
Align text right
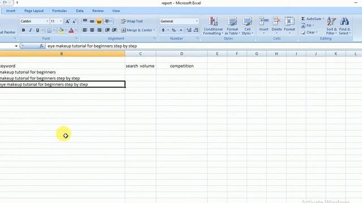(99, 30)
